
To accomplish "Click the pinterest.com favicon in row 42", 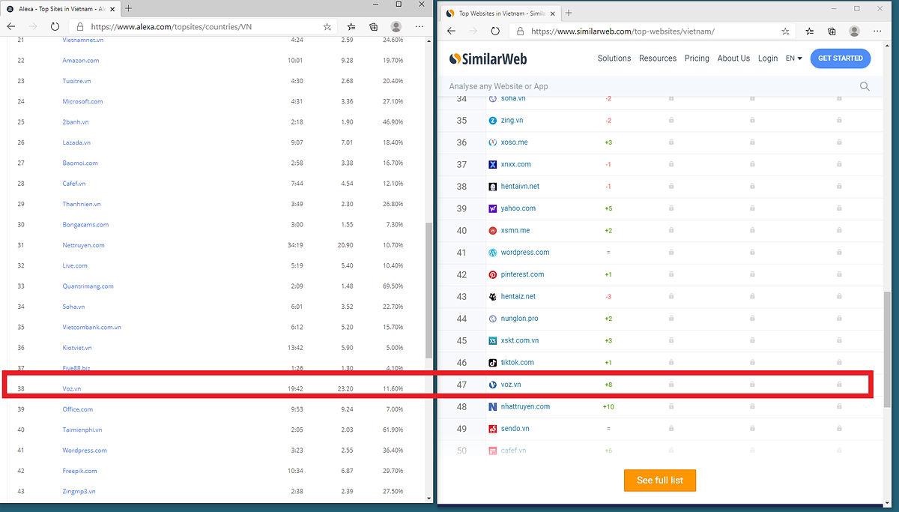I will pos(493,274).
